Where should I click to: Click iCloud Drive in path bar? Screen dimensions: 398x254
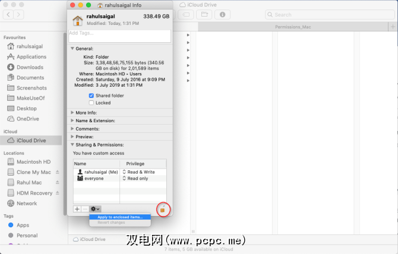pos(89,239)
